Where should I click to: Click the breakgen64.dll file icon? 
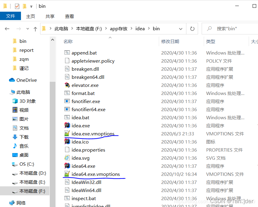point(67,77)
